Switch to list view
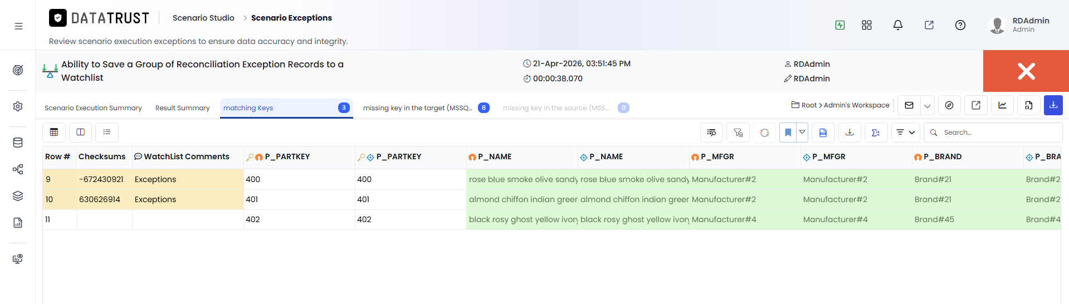The height and width of the screenshot is (304, 1069). coord(107,132)
